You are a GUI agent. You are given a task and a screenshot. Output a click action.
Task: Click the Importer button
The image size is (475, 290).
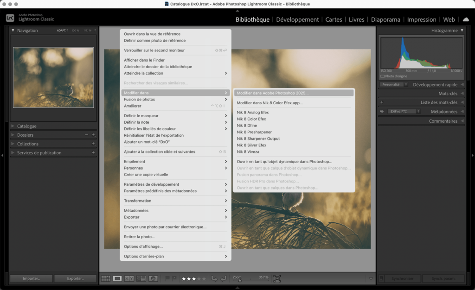[31, 278]
